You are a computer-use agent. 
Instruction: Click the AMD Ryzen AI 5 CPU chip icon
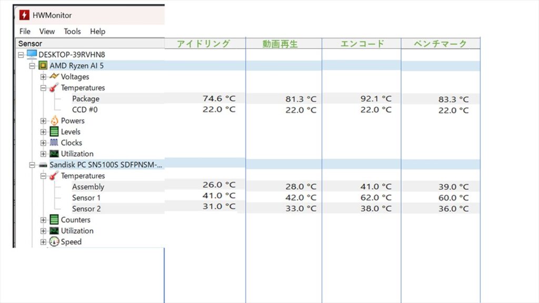[43, 65]
